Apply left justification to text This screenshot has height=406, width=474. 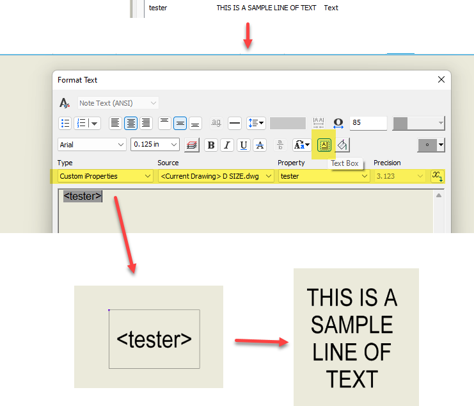click(115, 123)
